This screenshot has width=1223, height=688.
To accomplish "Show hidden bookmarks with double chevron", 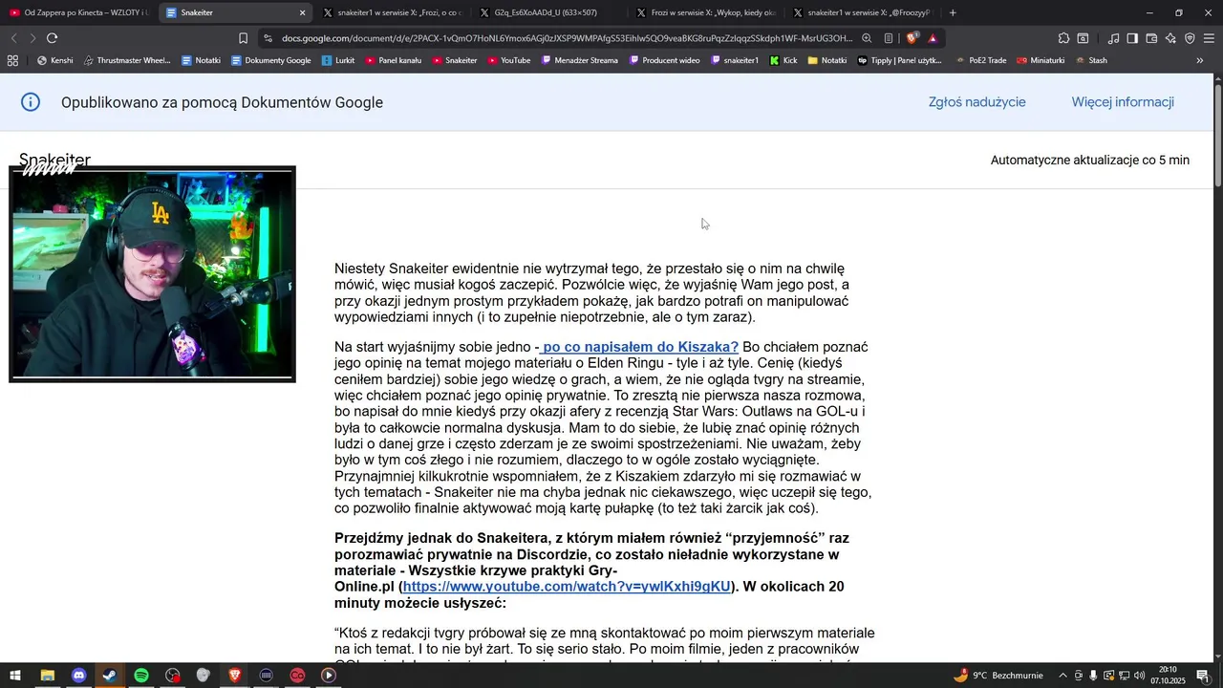I will point(1200,60).
